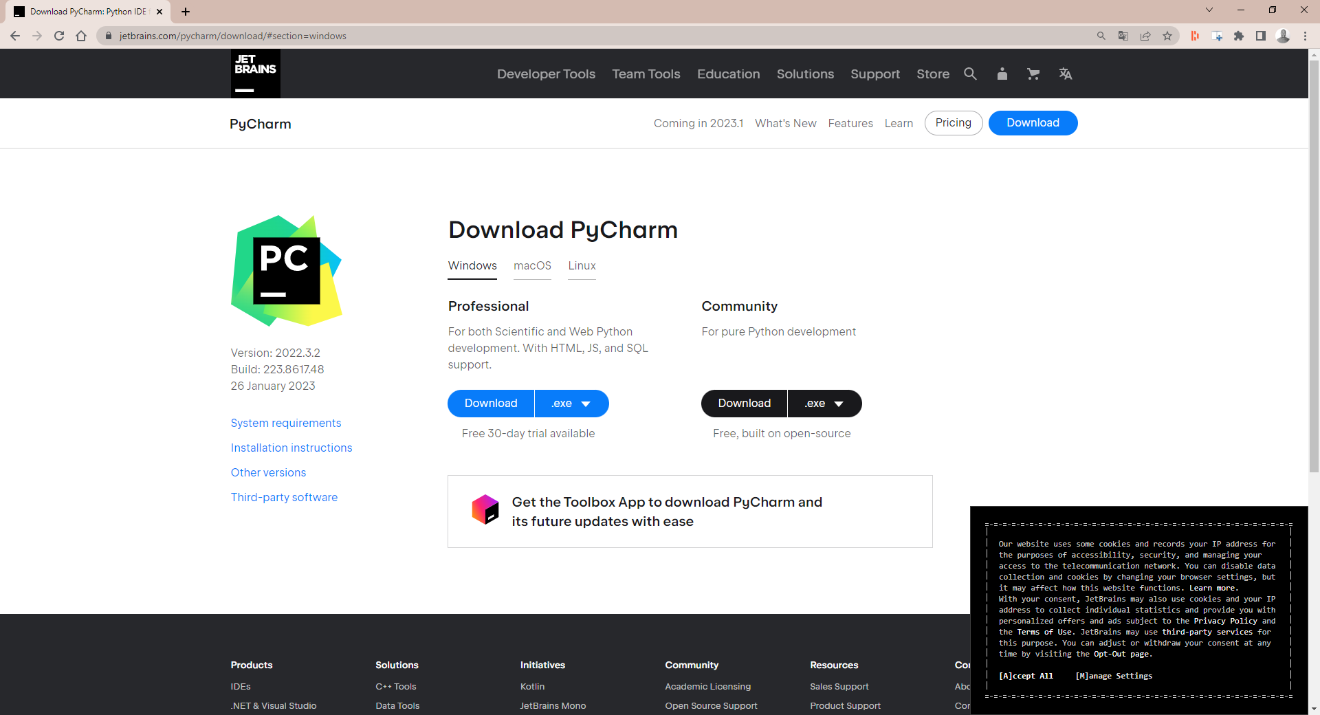
Task: Open Coming in 2023.1
Action: [x=698, y=123]
